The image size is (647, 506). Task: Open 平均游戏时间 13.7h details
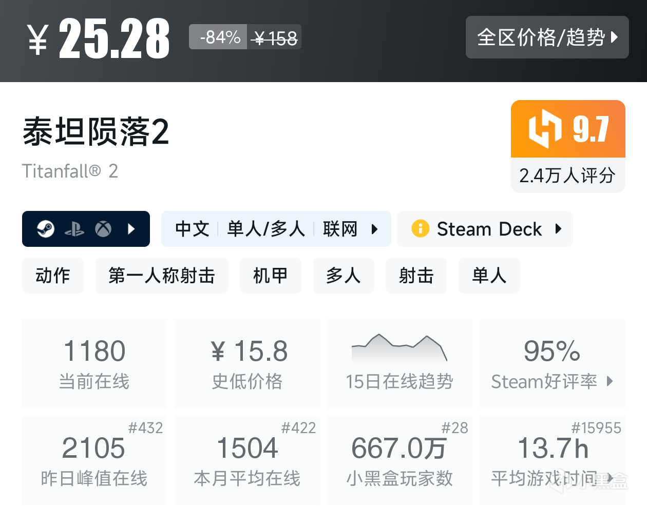tap(552, 460)
